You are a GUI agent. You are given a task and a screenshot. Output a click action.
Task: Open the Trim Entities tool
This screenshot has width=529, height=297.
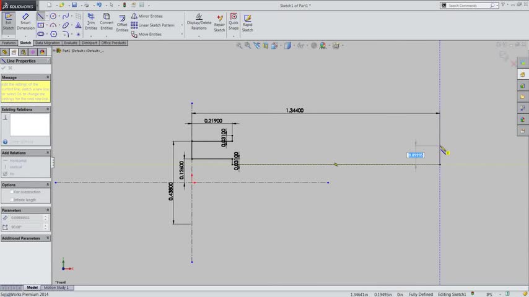point(91,22)
